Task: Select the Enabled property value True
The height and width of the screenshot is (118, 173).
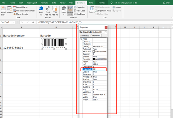Action: pos(100,57)
